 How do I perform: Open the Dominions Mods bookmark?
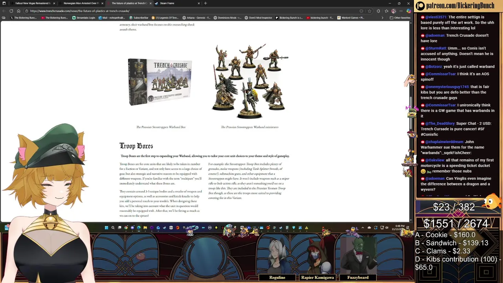coord(228,18)
